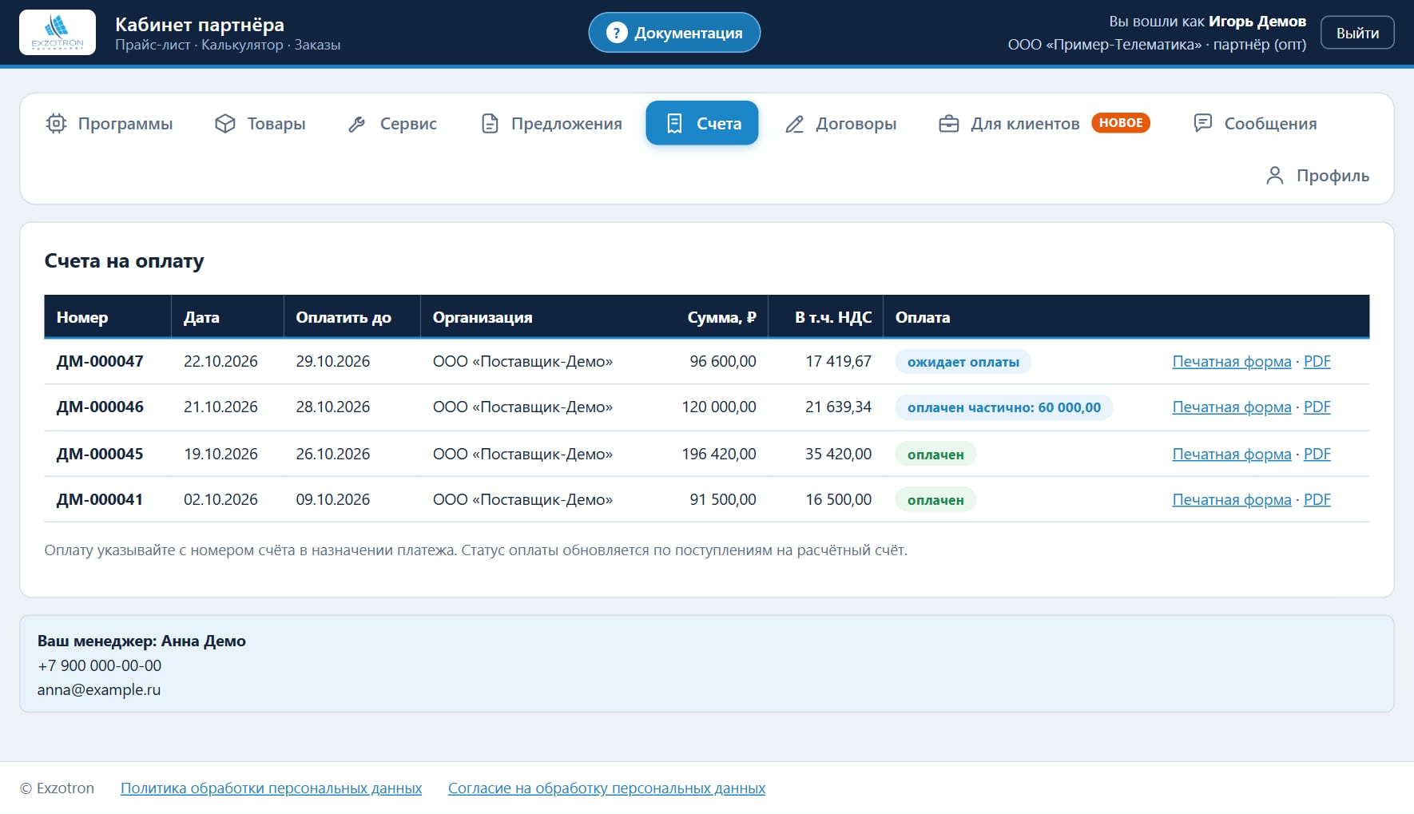Click the Exzotron logo in the header
1414x814 pixels.
click(58, 33)
